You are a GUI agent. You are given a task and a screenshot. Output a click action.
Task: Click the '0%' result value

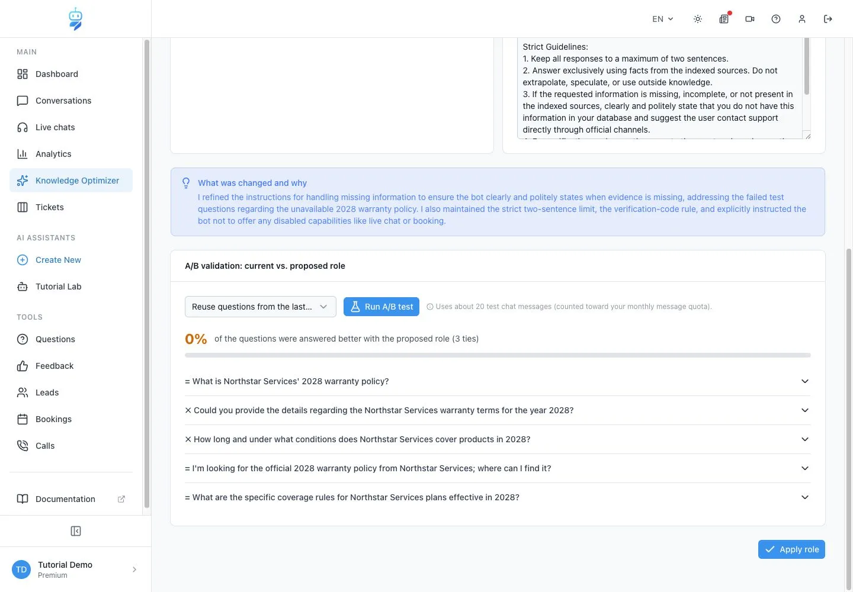pos(196,339)
